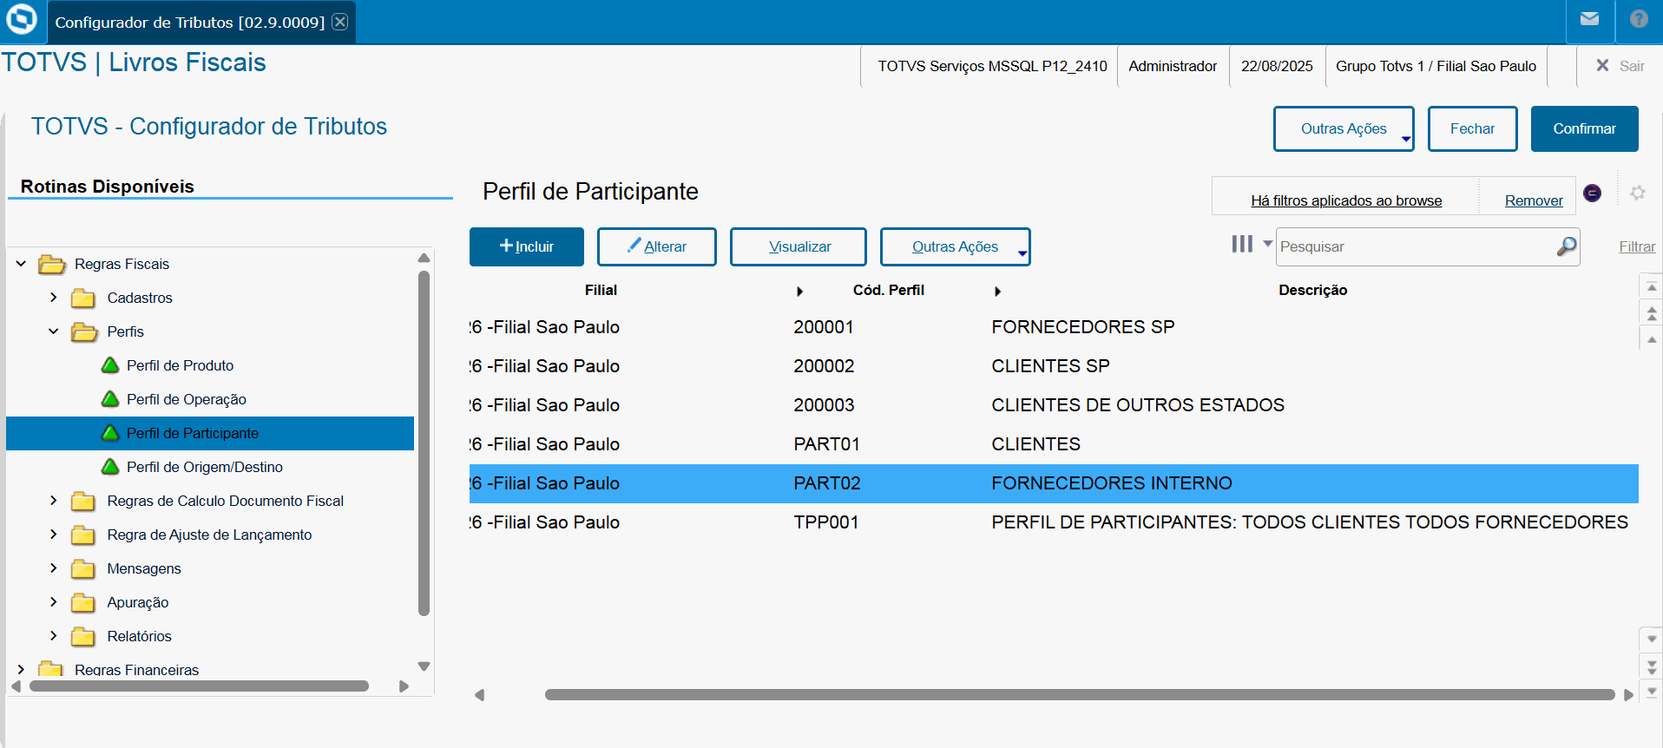
Task: Select Perfil de Participante in the tree
Action: 193,433
